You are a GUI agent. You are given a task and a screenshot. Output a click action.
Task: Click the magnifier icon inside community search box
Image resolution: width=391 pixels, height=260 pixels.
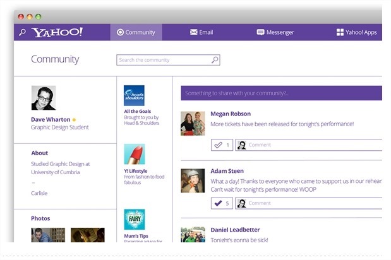point(215,60)
